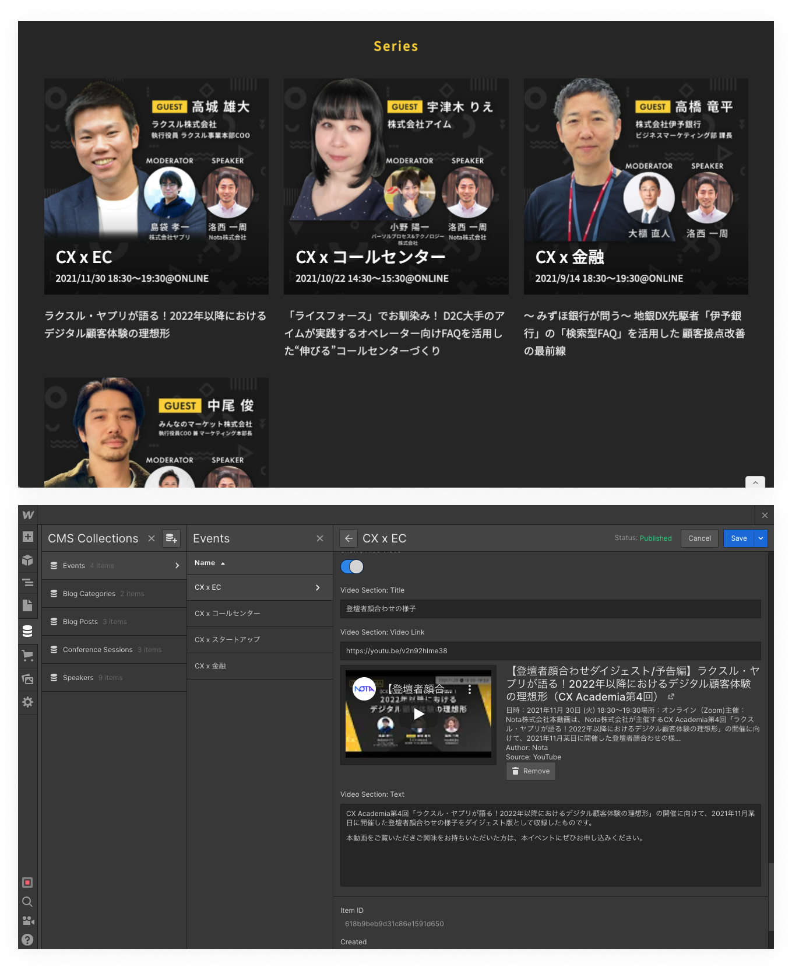The image size is (792, 970).
Task: Click the みずほ銀行が問う series description text
Action: [635, 333]
